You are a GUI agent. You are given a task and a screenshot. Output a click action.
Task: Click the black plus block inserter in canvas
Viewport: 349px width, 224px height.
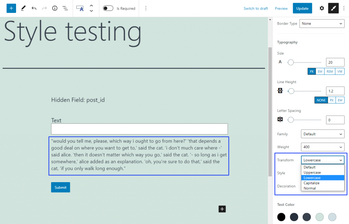pos(222,209)
